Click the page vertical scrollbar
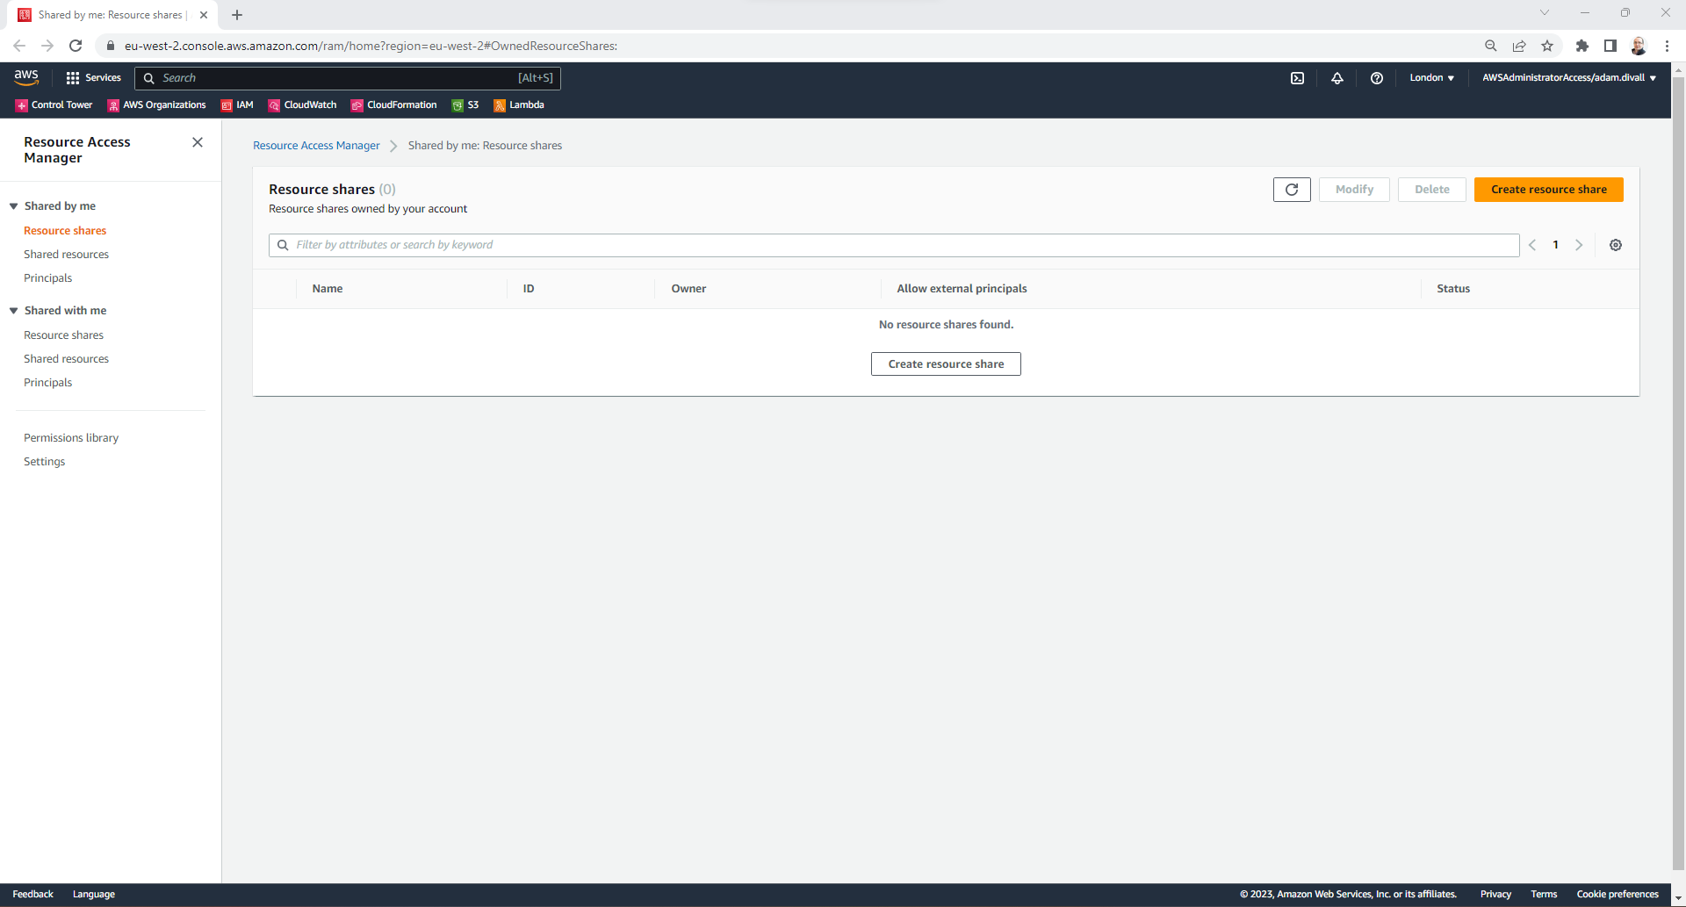The width and height of the screenshot is (1686, 907). [1678, 474]
